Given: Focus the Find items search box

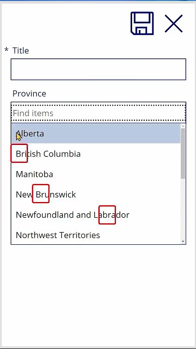Looking at the screenshot, I should (98, 113).
